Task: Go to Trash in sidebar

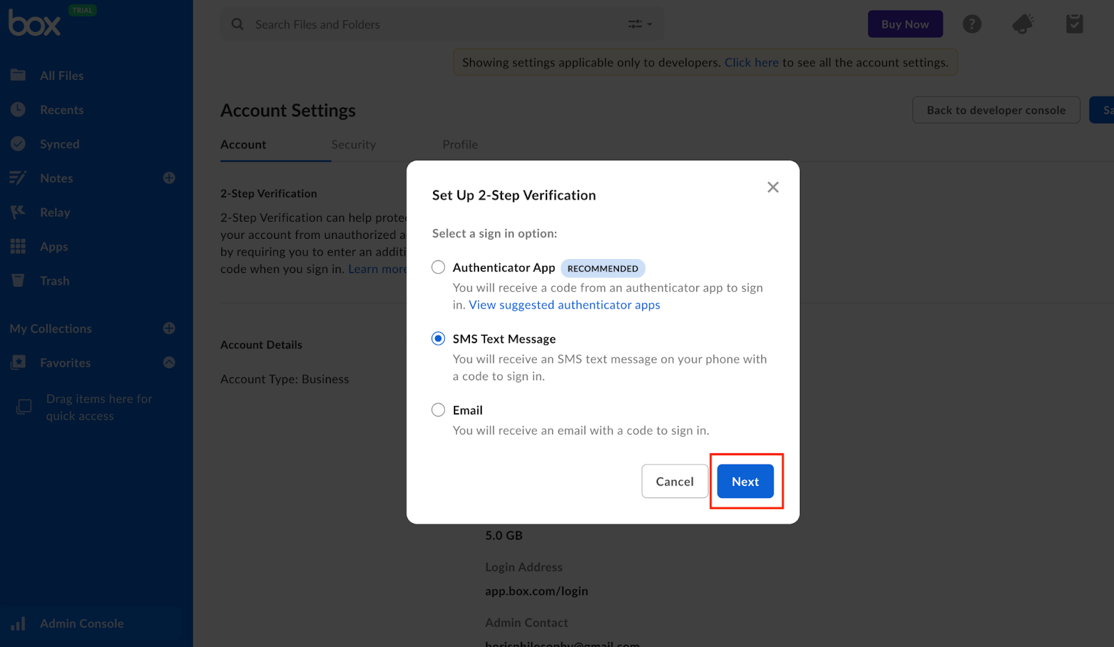Action: (54, 281)
